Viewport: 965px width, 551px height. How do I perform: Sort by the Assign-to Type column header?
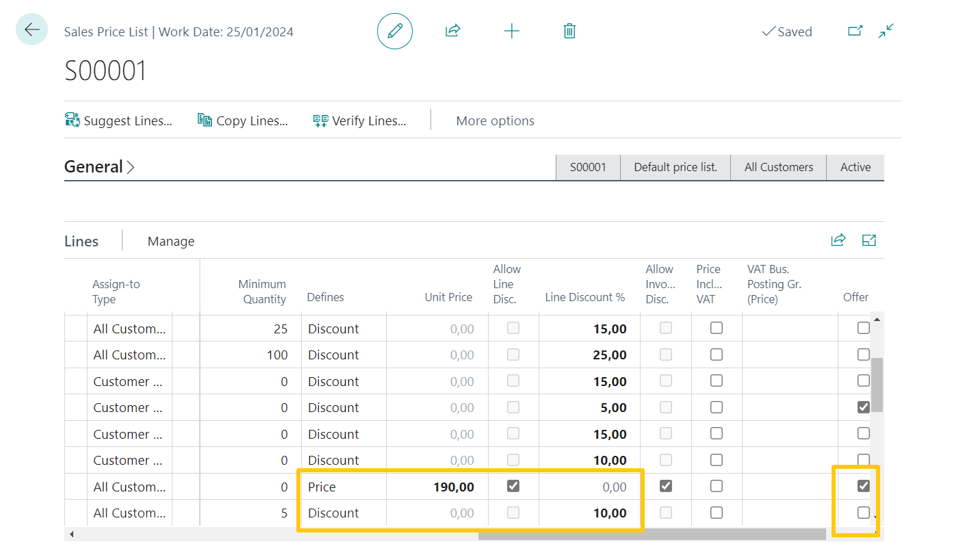[116, 292]
